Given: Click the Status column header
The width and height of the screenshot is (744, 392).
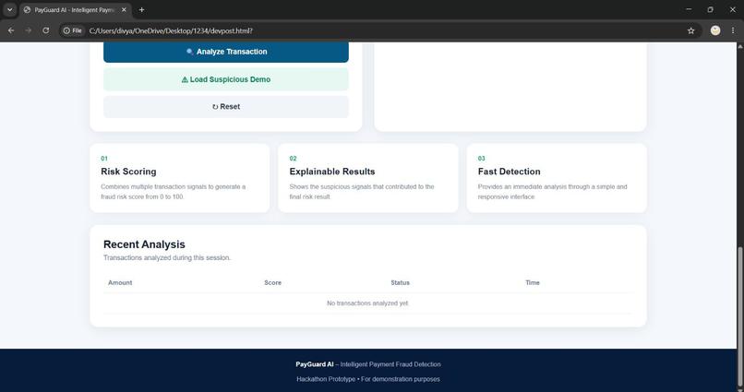Looking at the screenshot, I should 400,282.
